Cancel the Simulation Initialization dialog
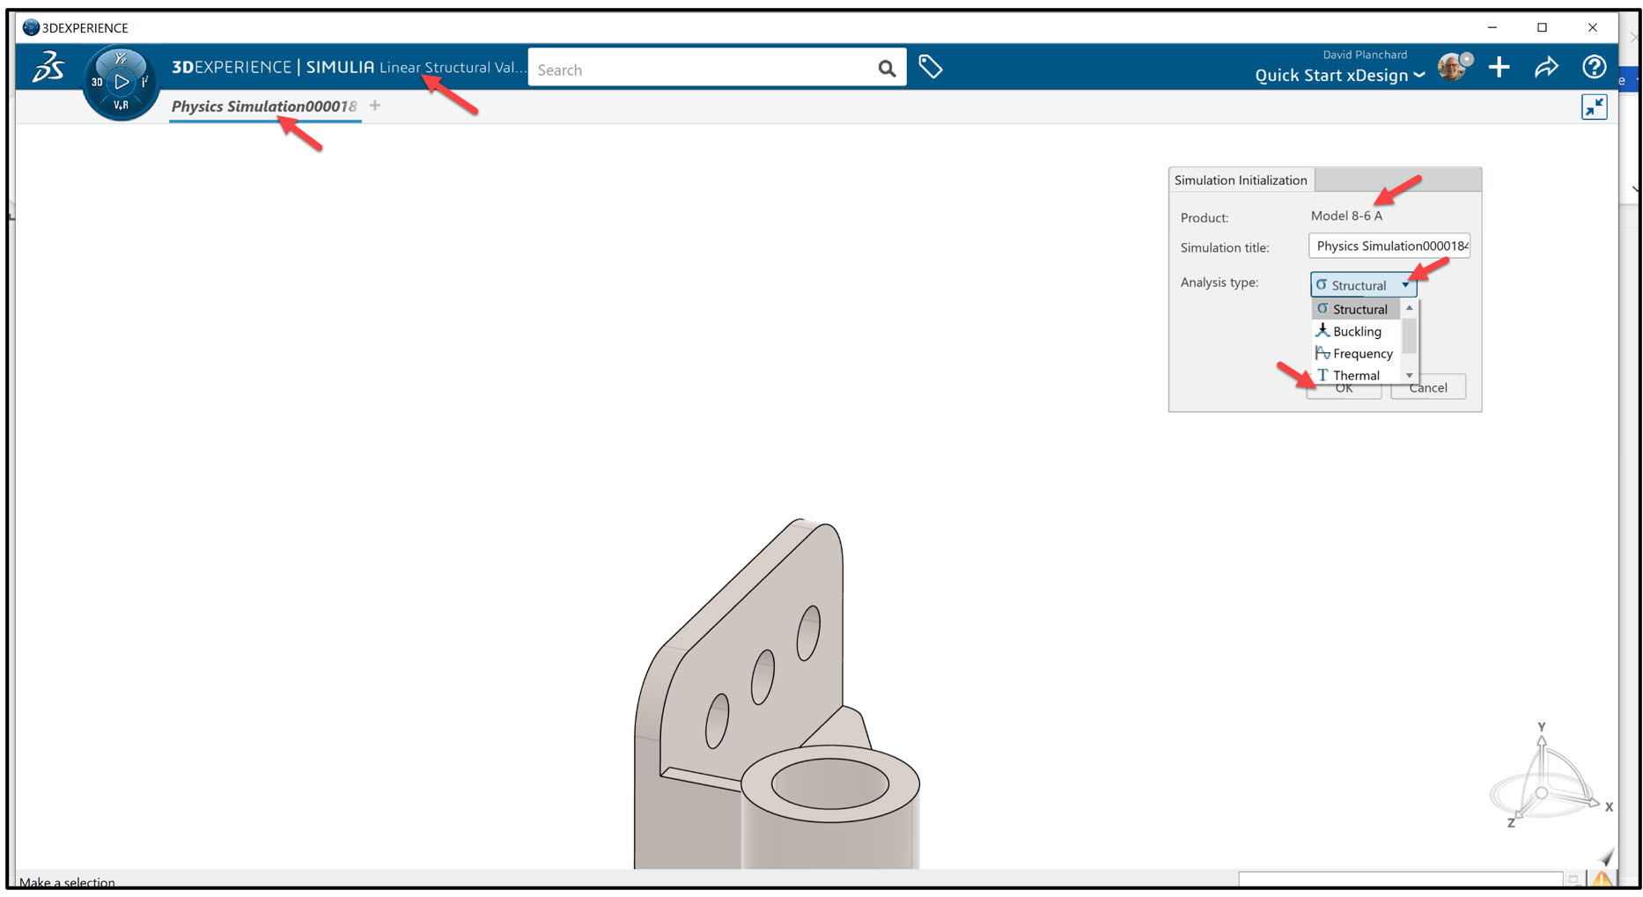1643x897 pixels. tap(1428, 387)
